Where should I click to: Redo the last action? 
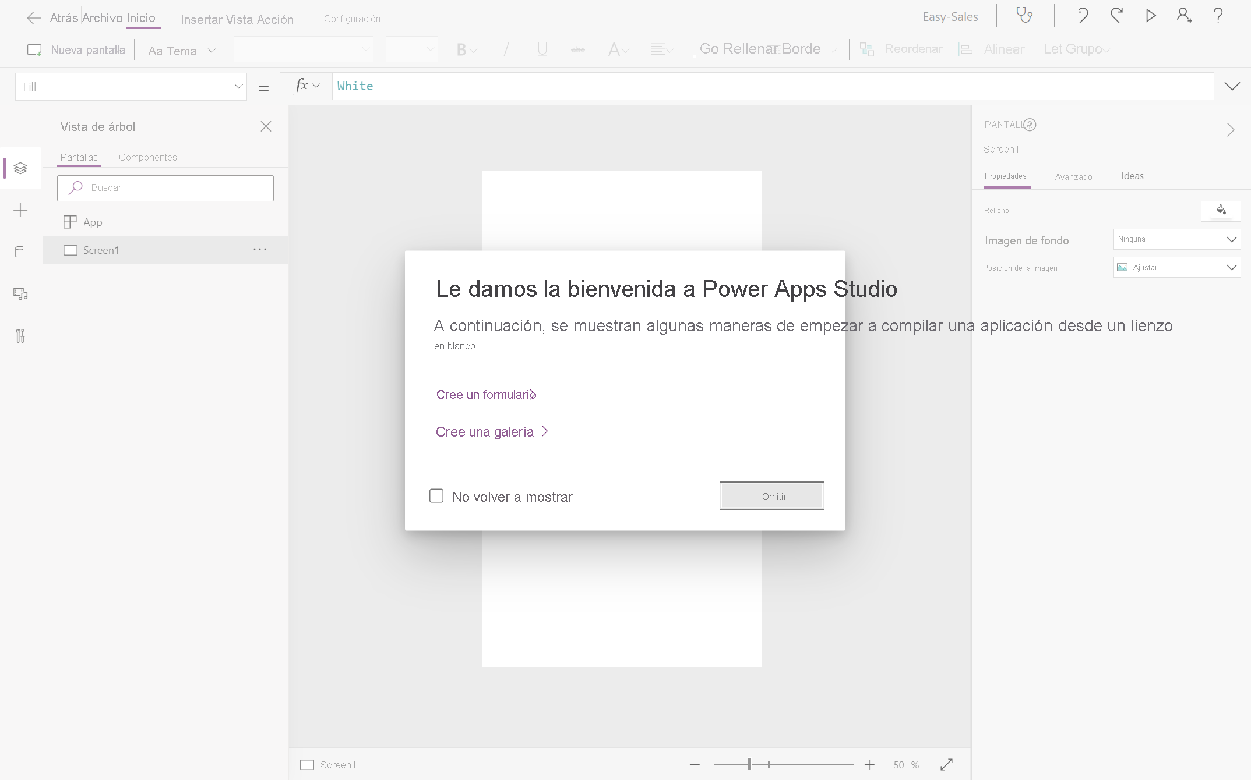[1116, 15]
